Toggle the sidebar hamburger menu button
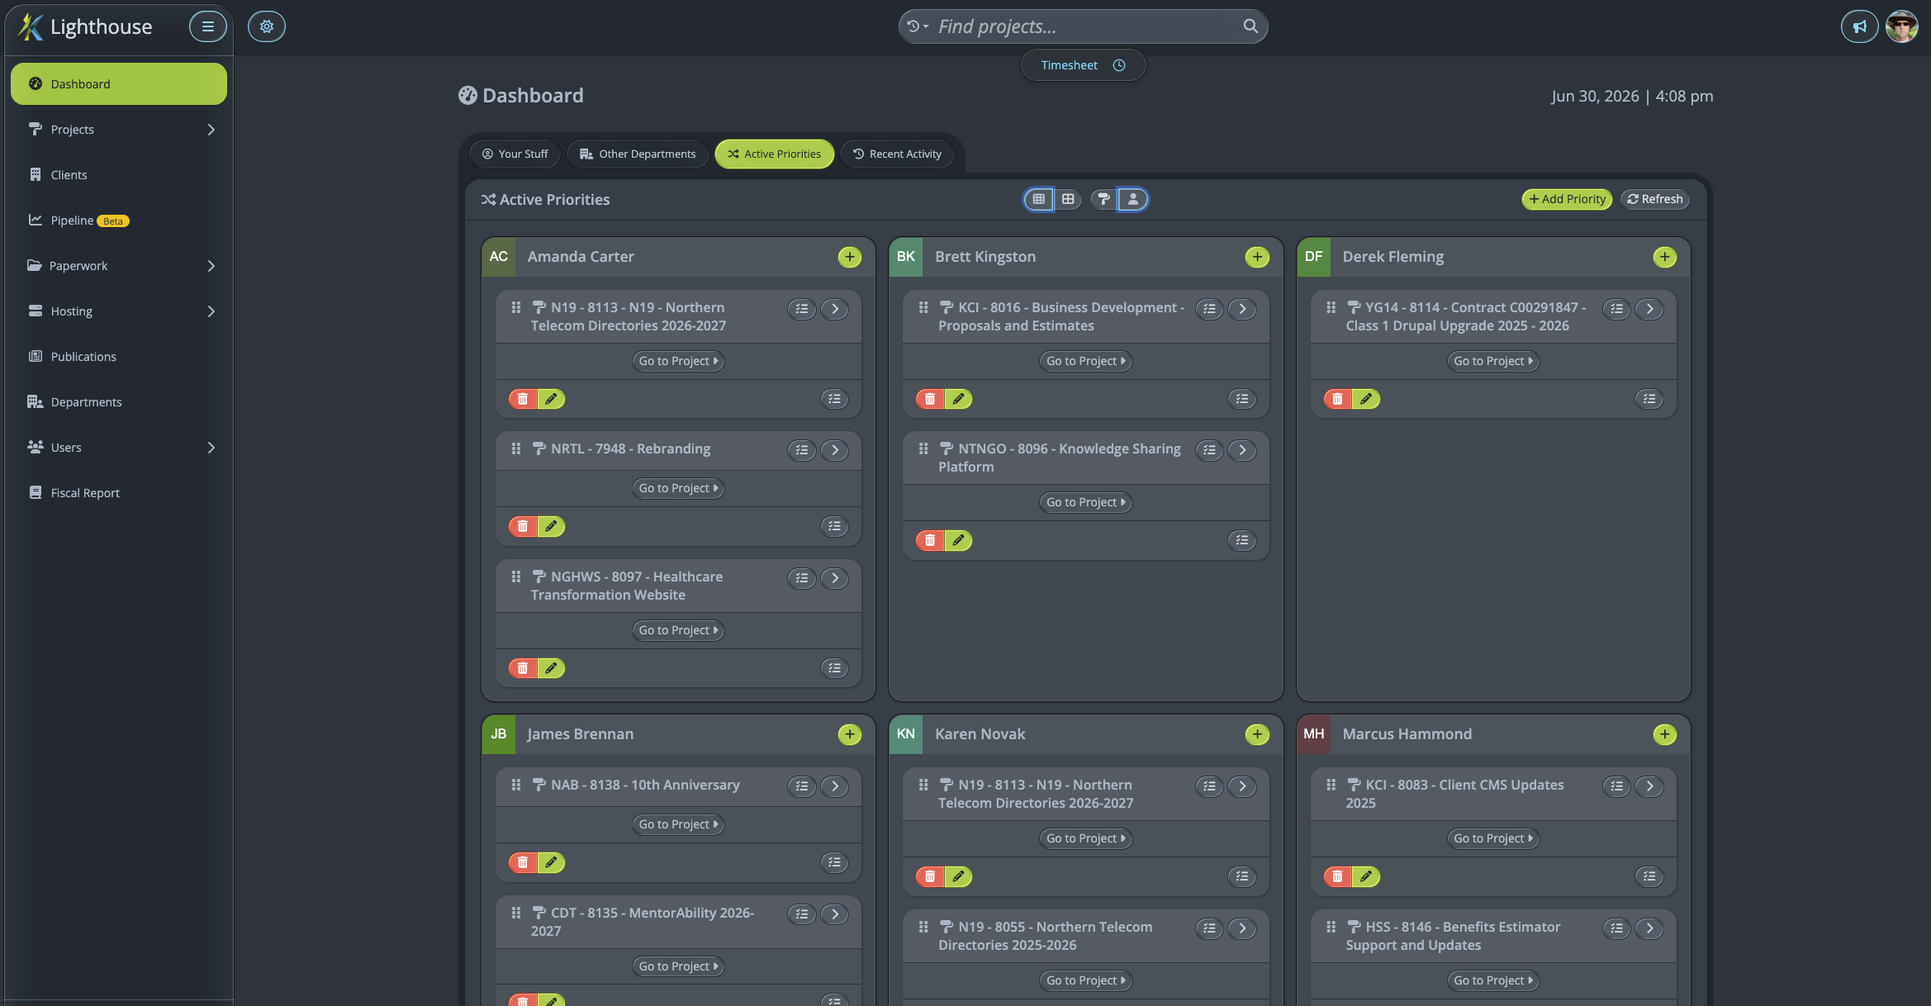Screen dimensions: 1931x1006 click(x=207, y=26)
